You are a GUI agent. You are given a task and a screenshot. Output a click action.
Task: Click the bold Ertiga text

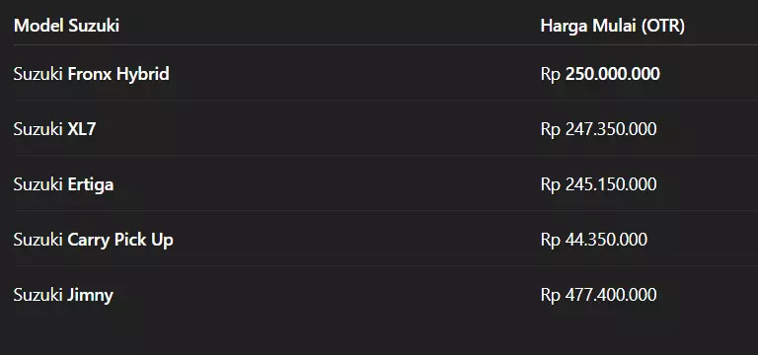[91, 184]
